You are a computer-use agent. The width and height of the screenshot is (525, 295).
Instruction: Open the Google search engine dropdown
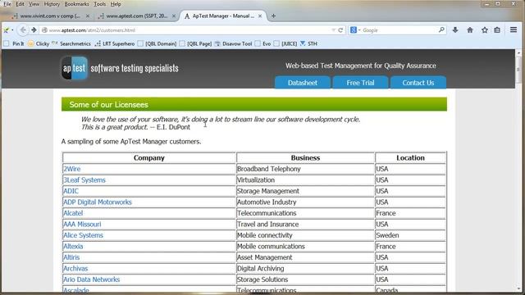pos(355,30)
